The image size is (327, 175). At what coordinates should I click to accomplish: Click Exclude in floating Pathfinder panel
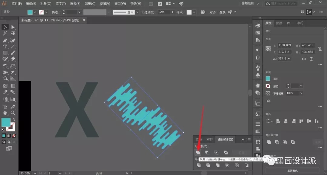pyautogui.click(x=226, y=153)
